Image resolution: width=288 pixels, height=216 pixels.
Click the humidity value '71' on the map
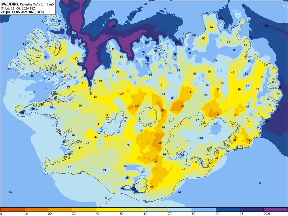(105, 170)
